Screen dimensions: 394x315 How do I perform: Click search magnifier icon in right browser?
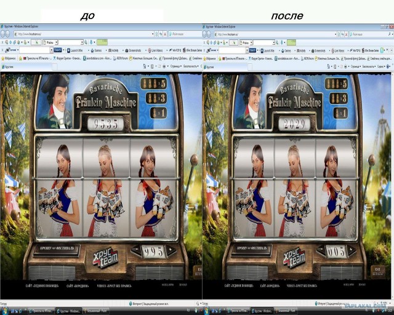390,34
